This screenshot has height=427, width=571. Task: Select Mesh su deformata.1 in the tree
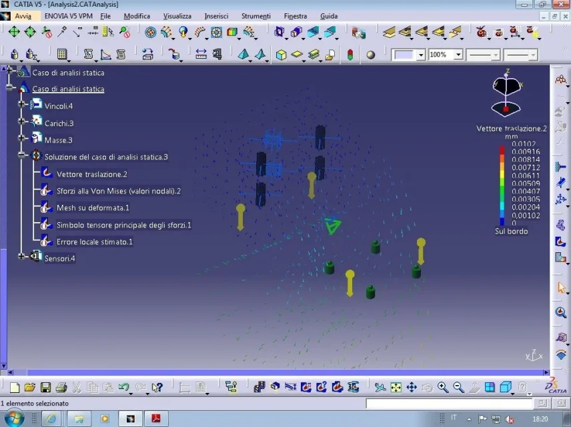pyautogui.click(x=93, y=207)
